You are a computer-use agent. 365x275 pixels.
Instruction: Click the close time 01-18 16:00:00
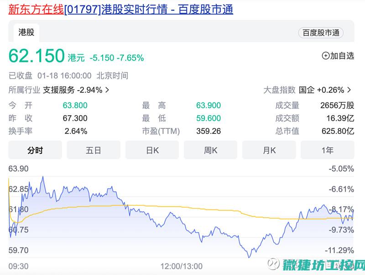click(64, 76)
